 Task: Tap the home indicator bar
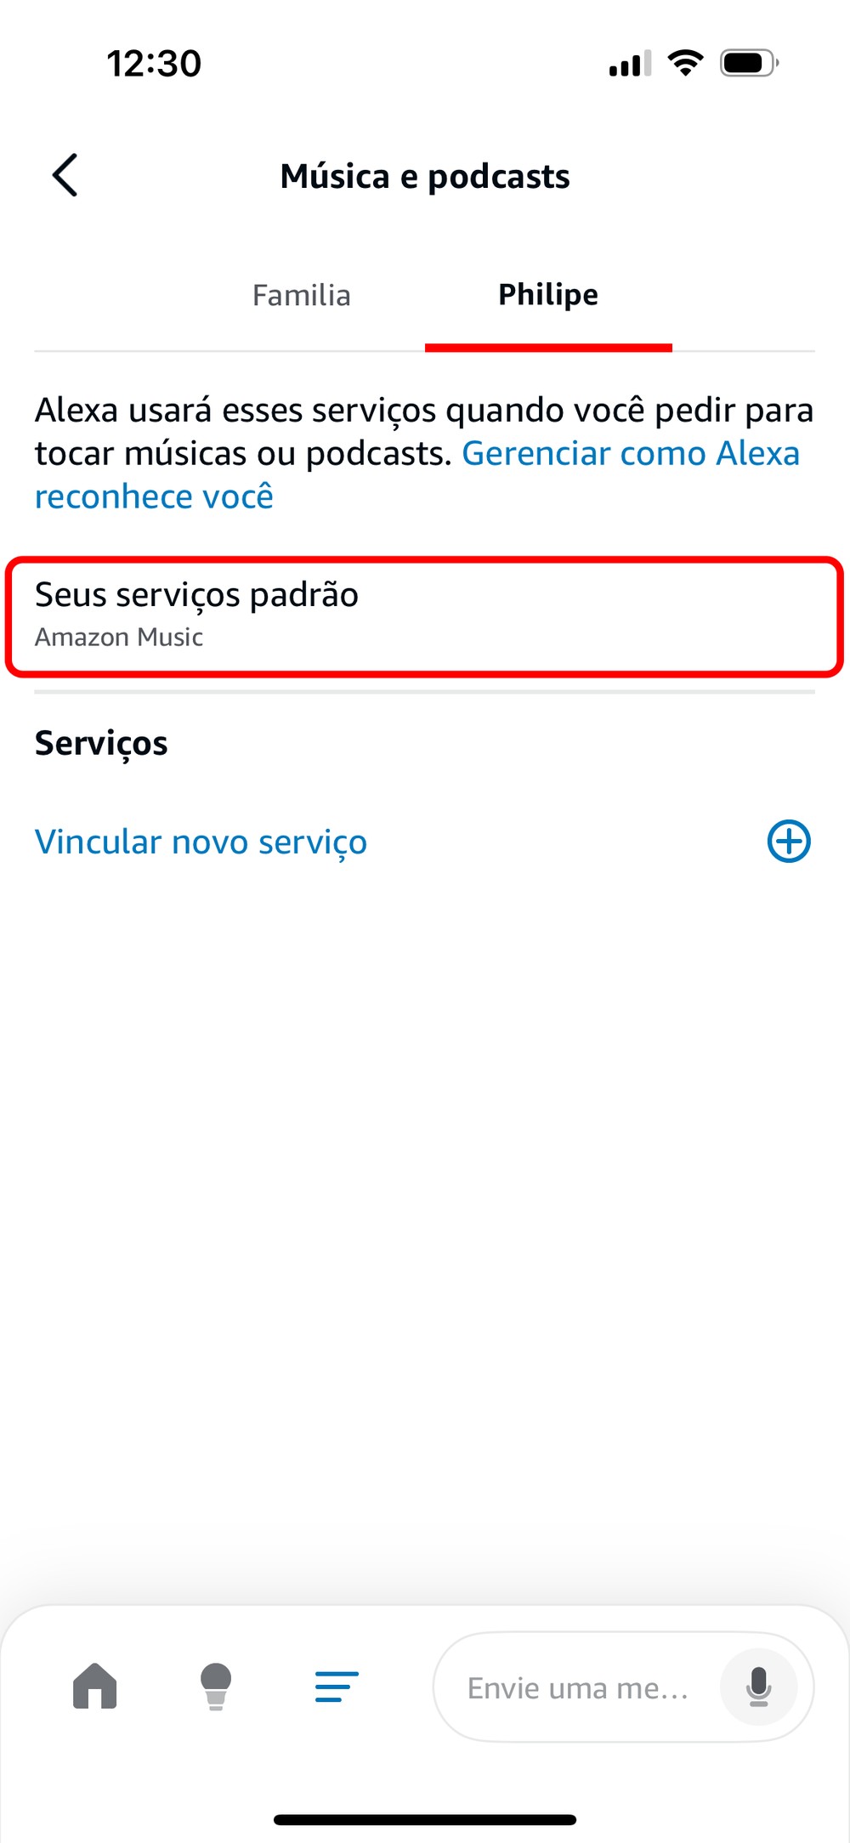[425, 1819]
